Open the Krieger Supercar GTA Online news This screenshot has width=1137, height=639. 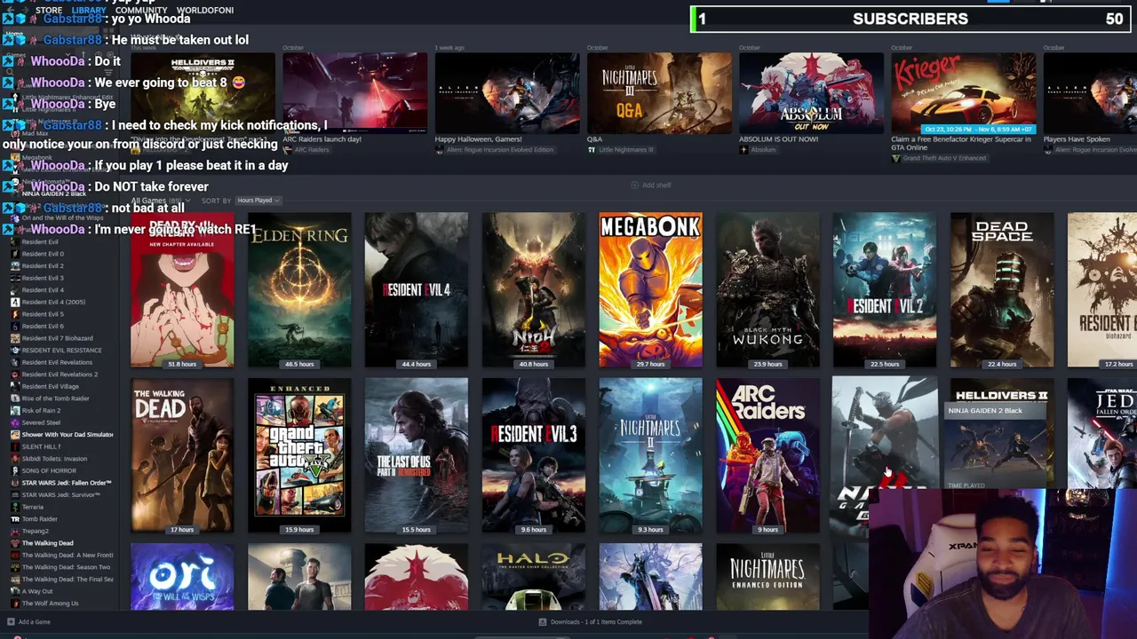964,93
